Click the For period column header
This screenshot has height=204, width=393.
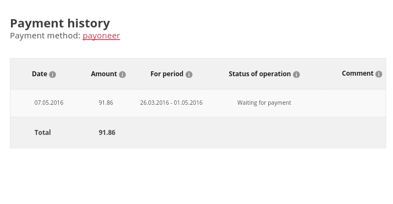[167, 74]
